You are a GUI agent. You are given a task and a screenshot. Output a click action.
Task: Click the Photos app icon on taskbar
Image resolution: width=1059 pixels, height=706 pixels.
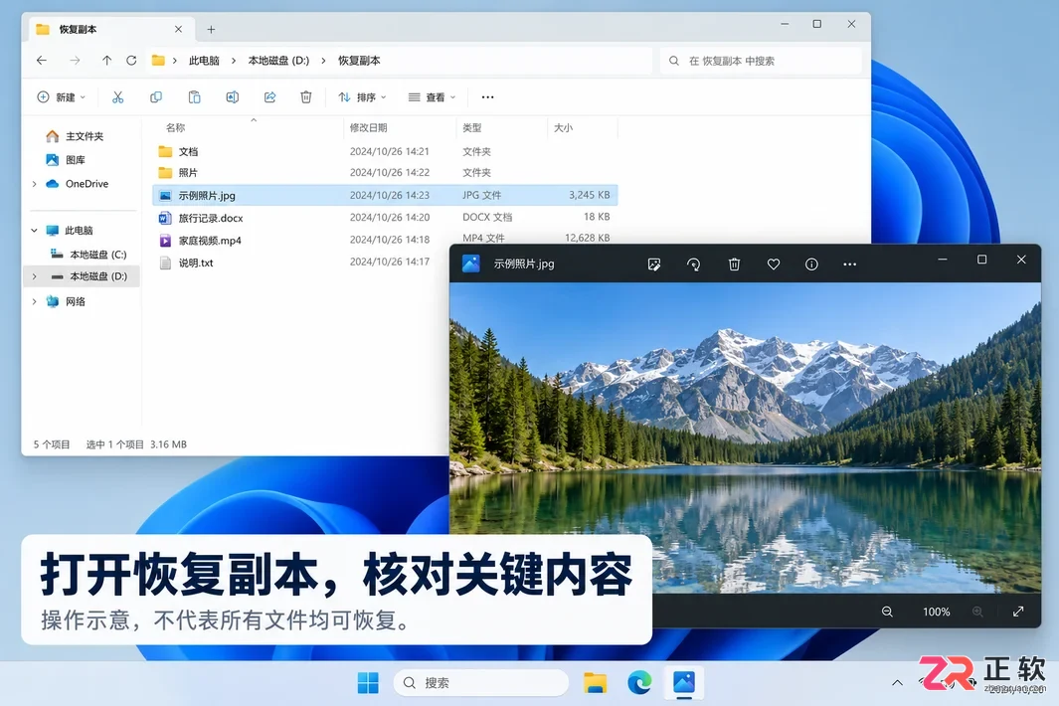tap(684, 682)
